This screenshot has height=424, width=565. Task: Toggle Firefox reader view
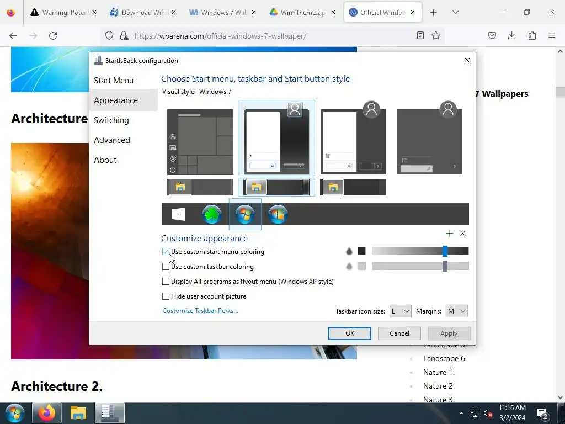click(420, 35)
